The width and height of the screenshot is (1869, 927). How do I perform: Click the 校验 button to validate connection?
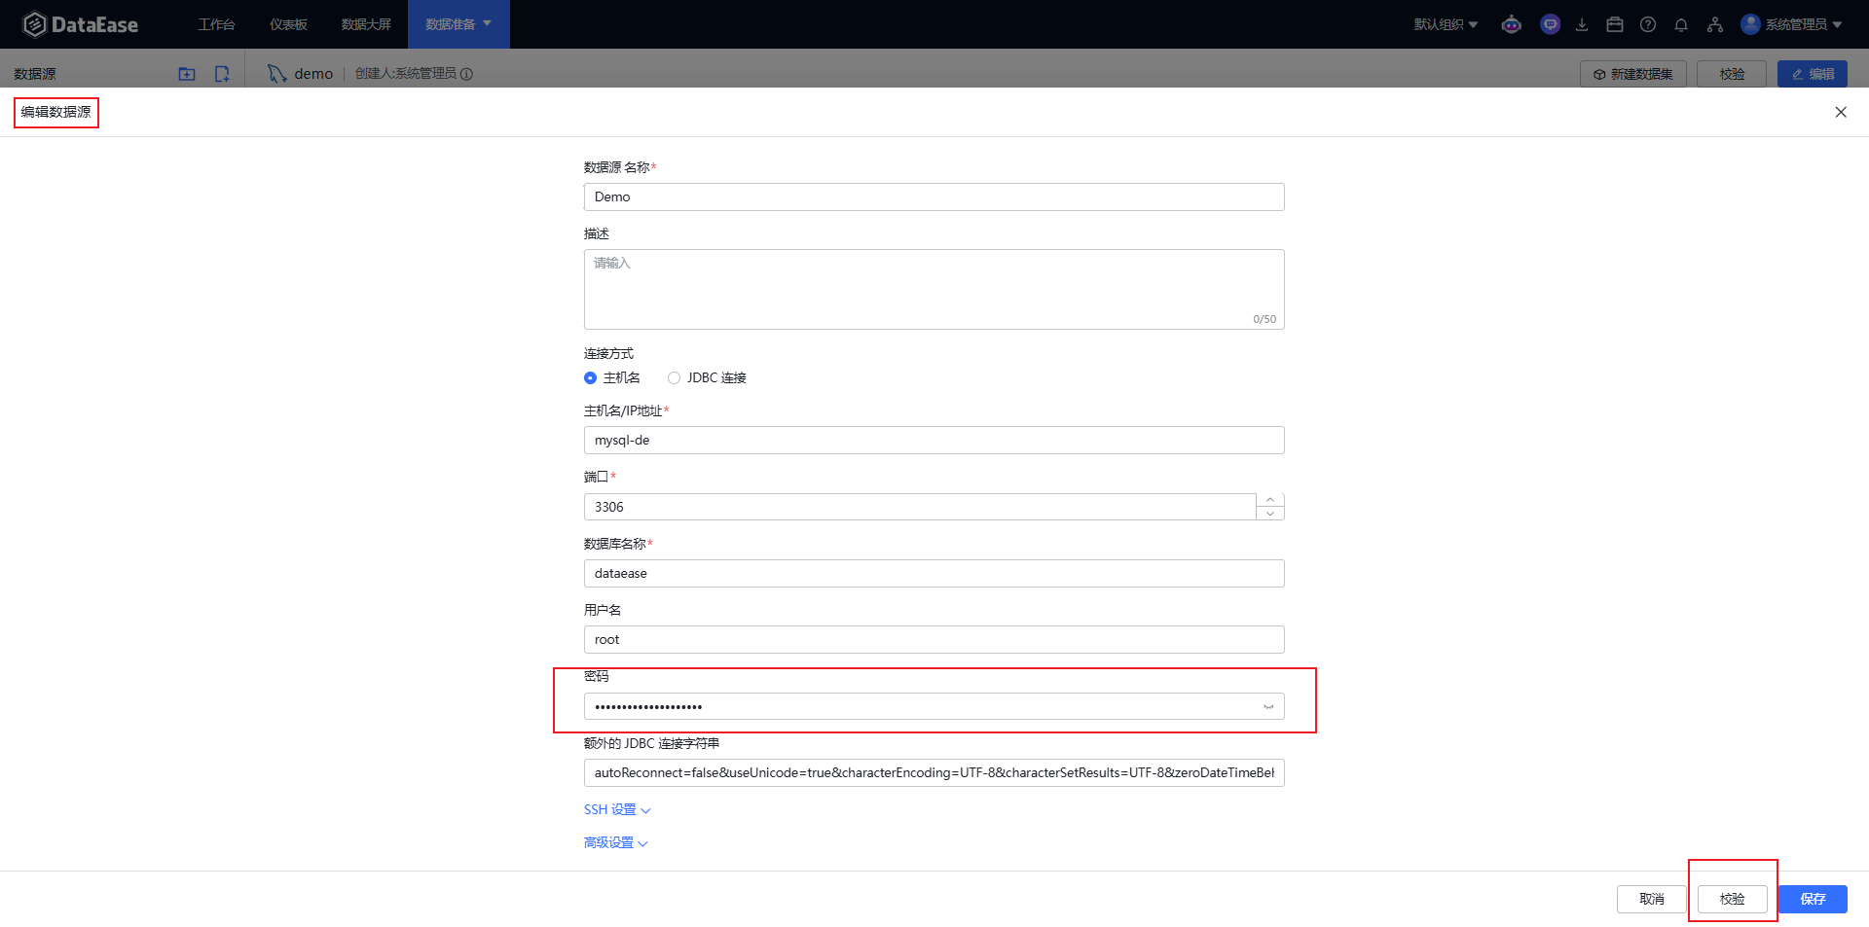(x=1732, y=899)
